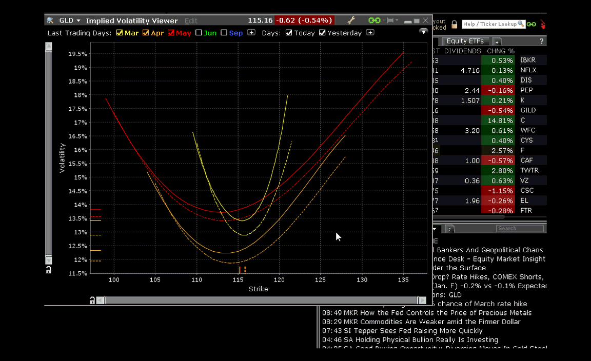Click the horizontal strike scrollbar under chart
591x361 pixels.
pos(262,300)
